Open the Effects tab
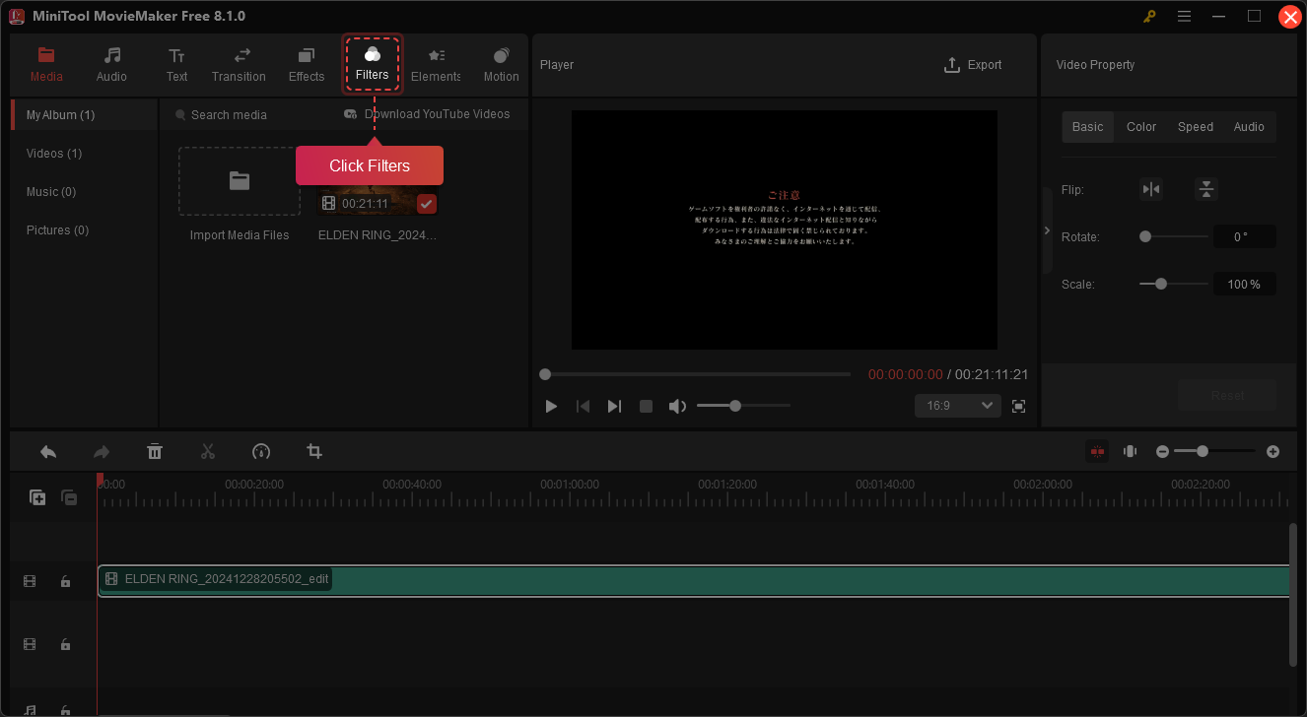Image resolution: width=1307 pixels, height=717 pixels. [307, 65]
